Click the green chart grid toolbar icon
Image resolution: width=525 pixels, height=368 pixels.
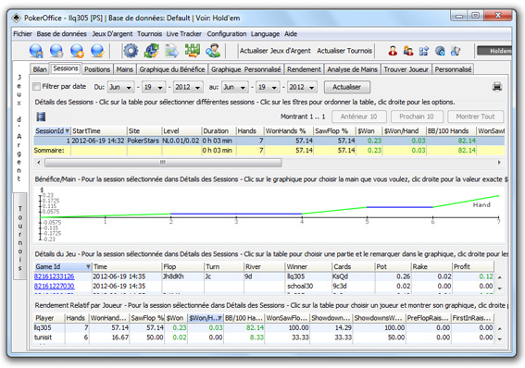[x=193, y=51]
